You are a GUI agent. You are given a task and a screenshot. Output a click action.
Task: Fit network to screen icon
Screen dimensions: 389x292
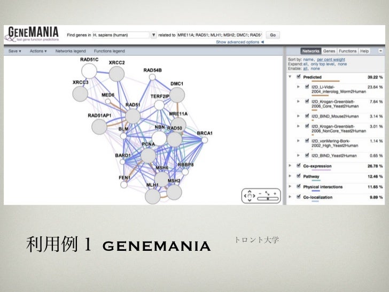pos(267,193)
